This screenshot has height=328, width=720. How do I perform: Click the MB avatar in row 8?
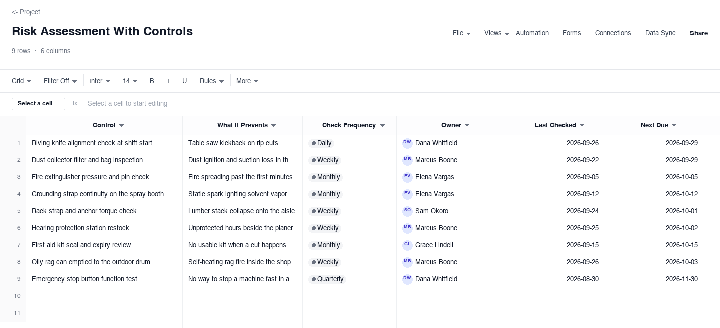tap(407, 262)
